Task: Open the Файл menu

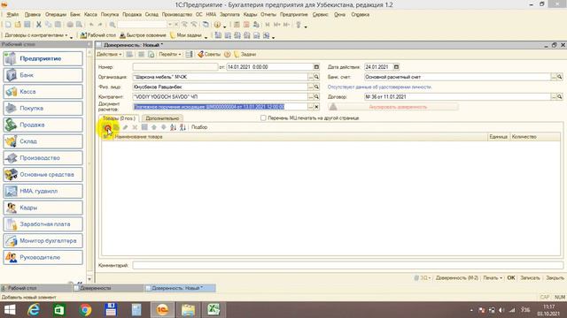Action: tap(12, 14)
